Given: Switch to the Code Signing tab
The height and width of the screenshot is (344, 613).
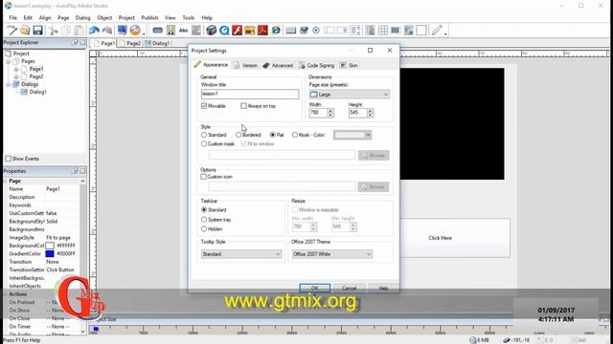Looking at the screenshot, I should (317, 65).
